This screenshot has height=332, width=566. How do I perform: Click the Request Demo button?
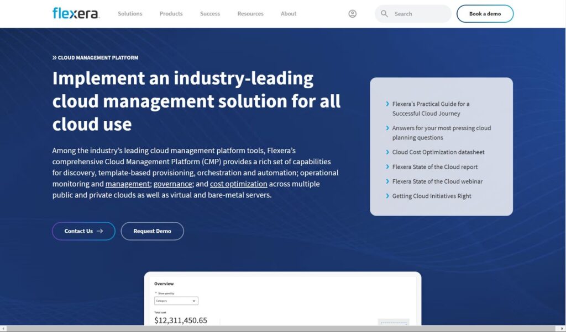click(152, 231)
